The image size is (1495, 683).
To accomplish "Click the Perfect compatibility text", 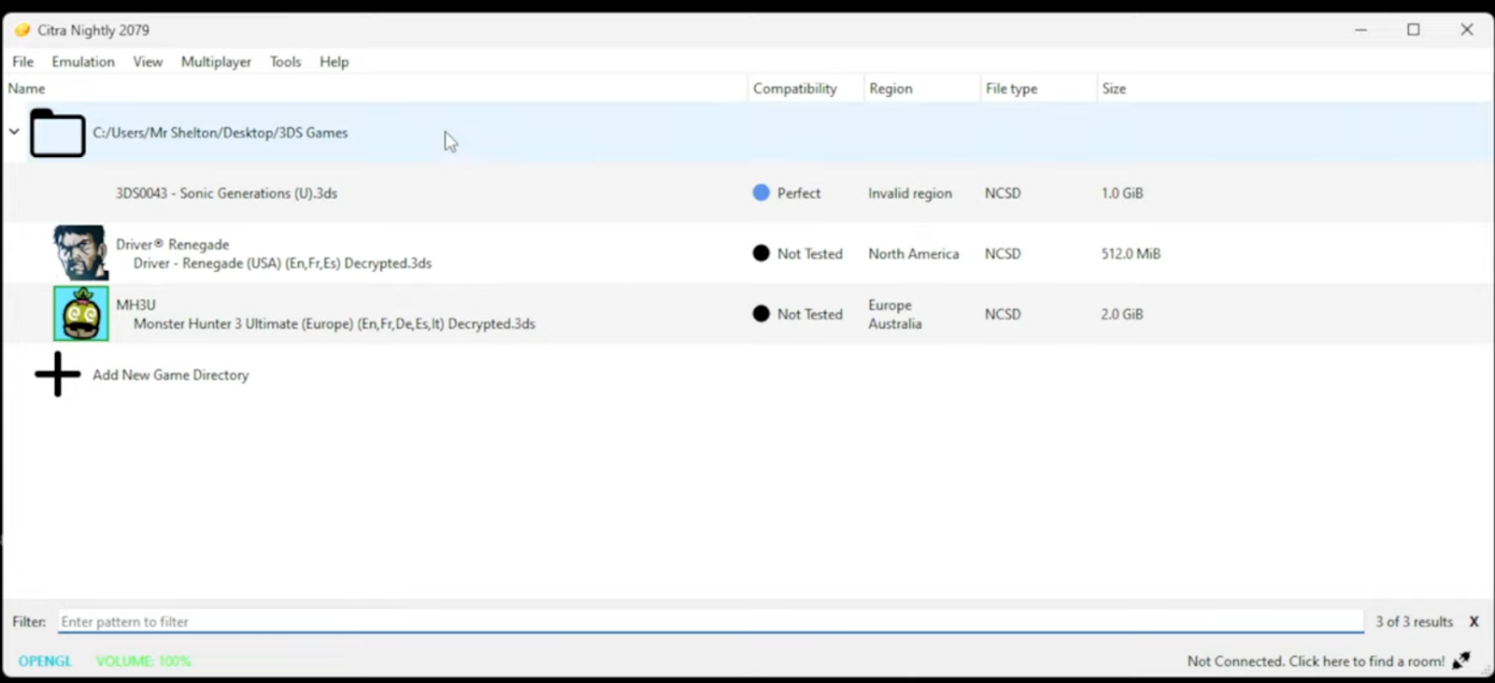I will click(x=799, y=193).
